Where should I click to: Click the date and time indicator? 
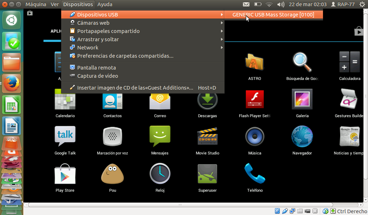[308, 4]
